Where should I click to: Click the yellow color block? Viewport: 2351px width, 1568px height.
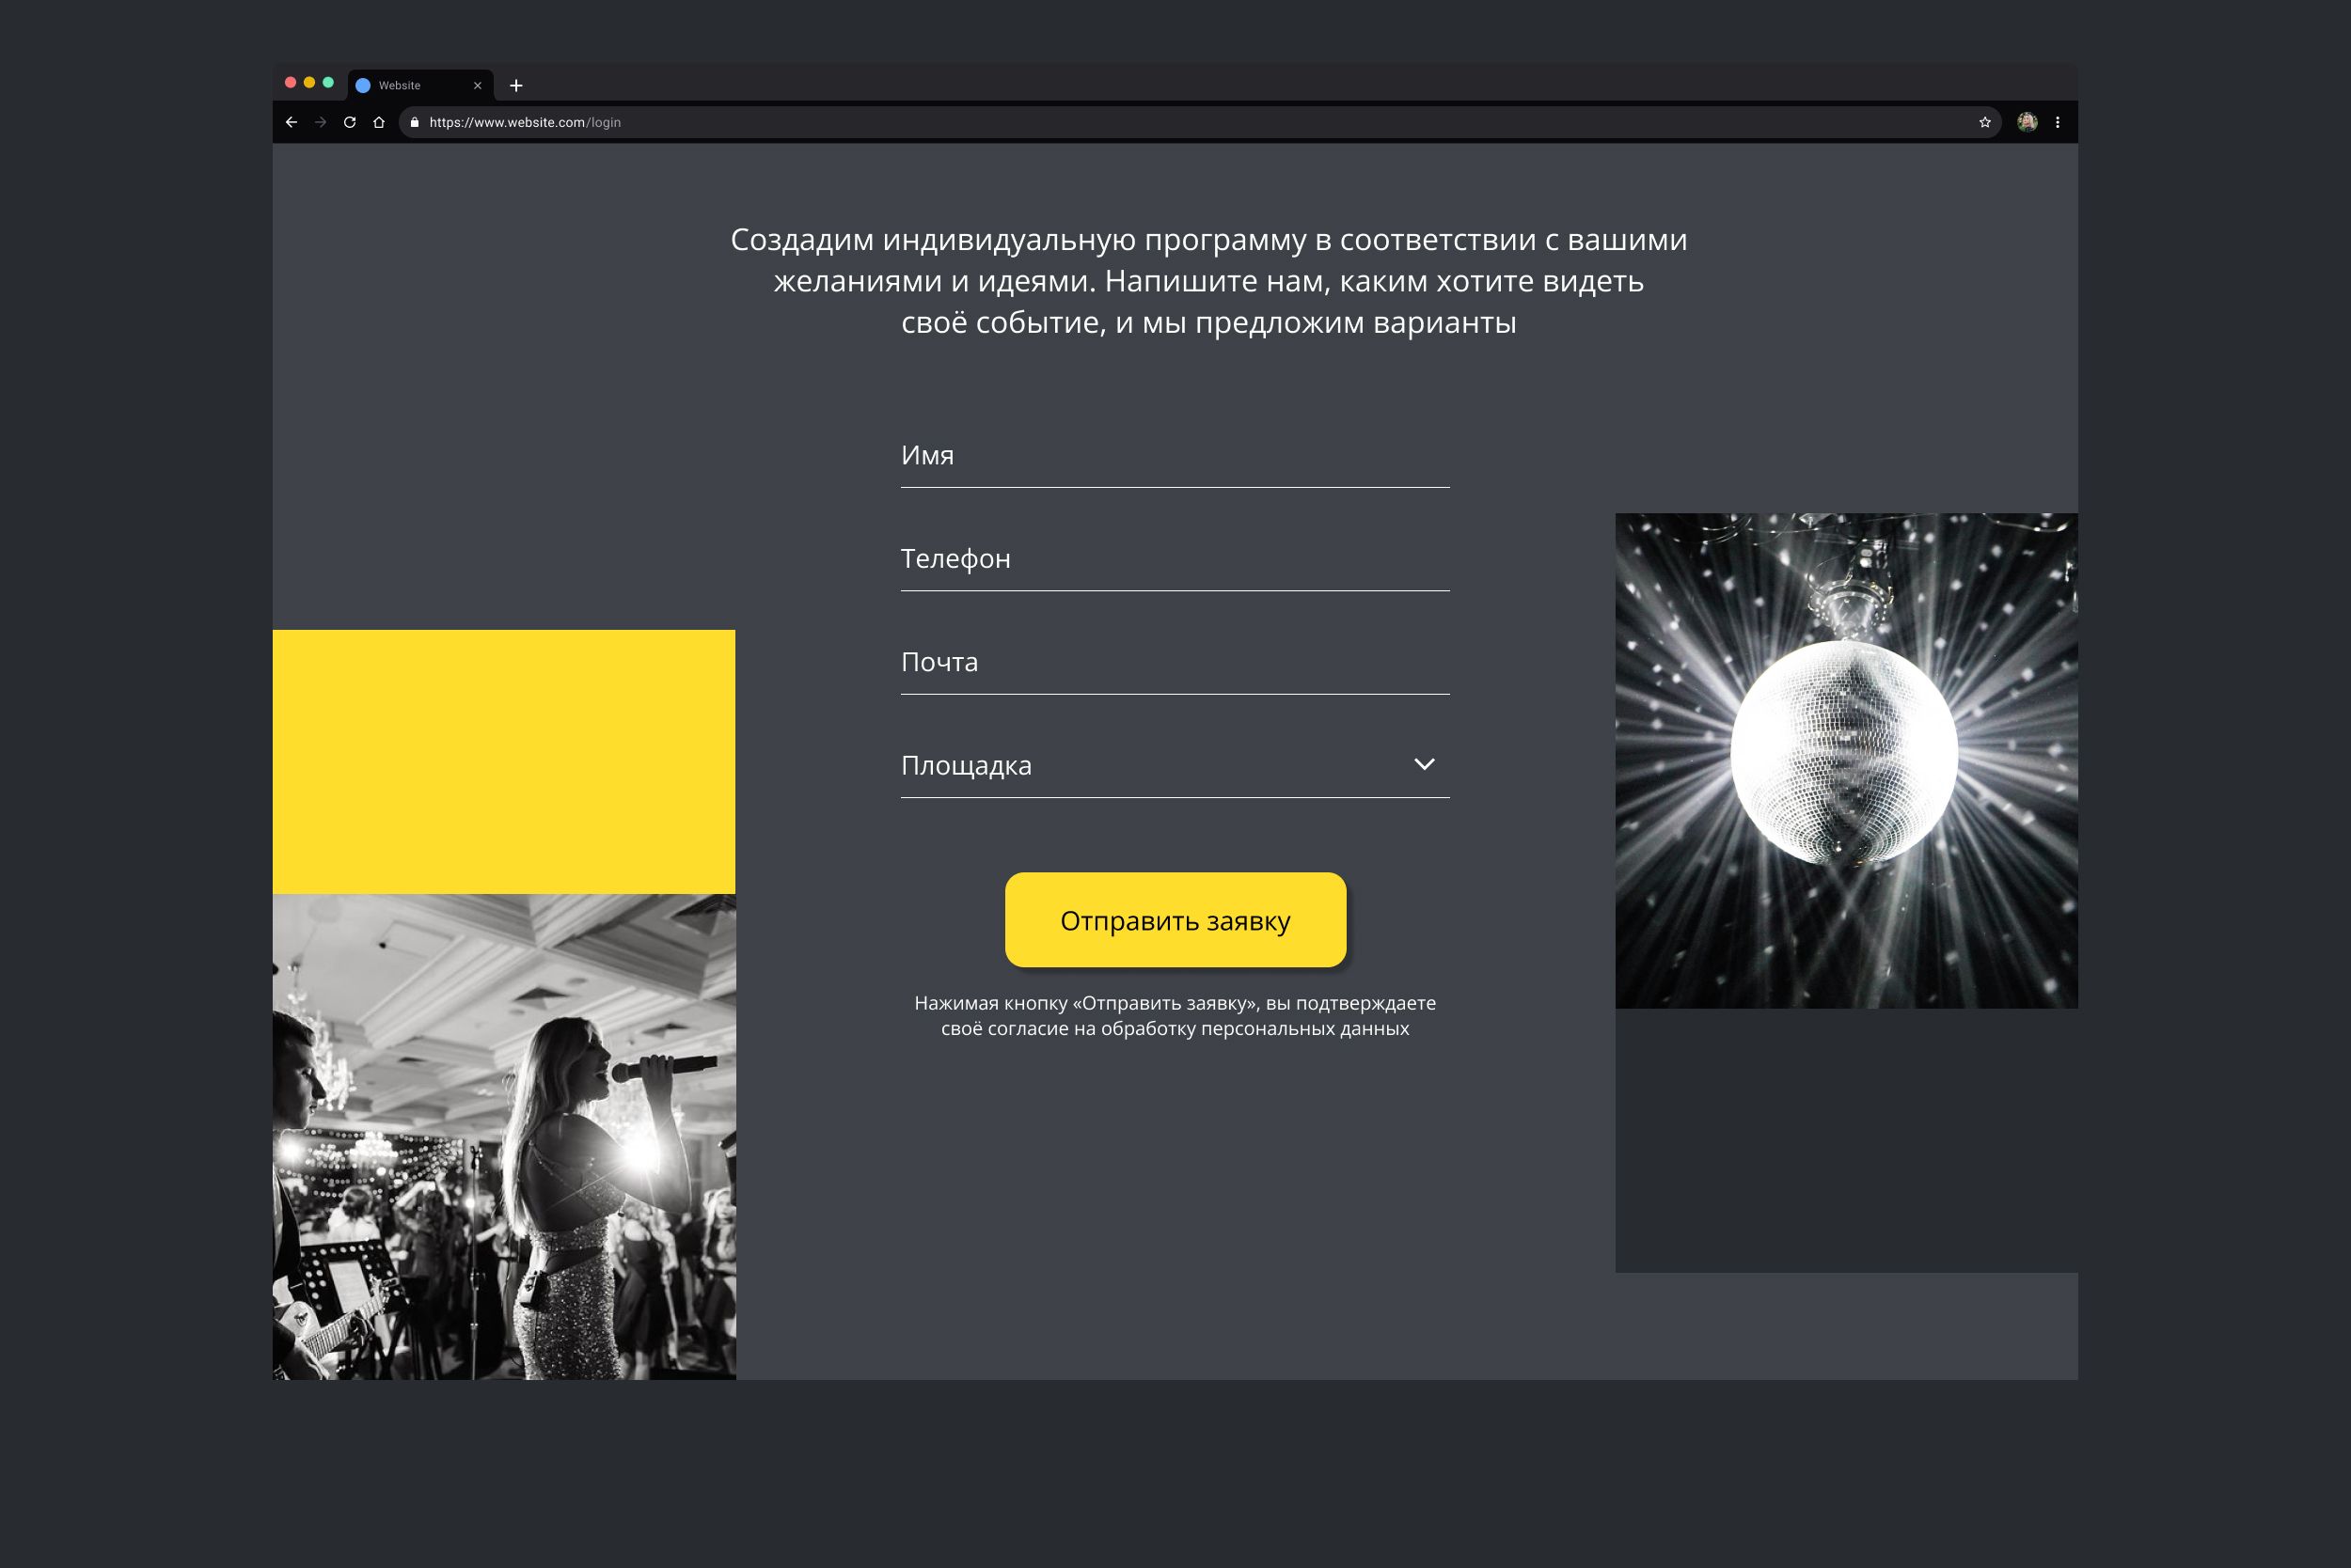503,761
